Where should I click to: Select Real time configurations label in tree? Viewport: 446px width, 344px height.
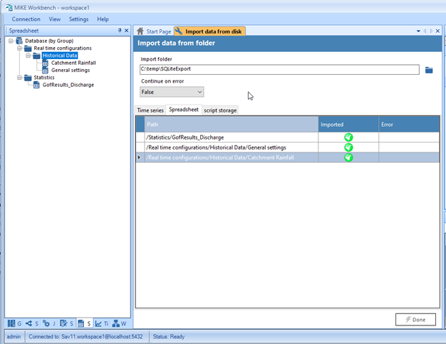63,48
